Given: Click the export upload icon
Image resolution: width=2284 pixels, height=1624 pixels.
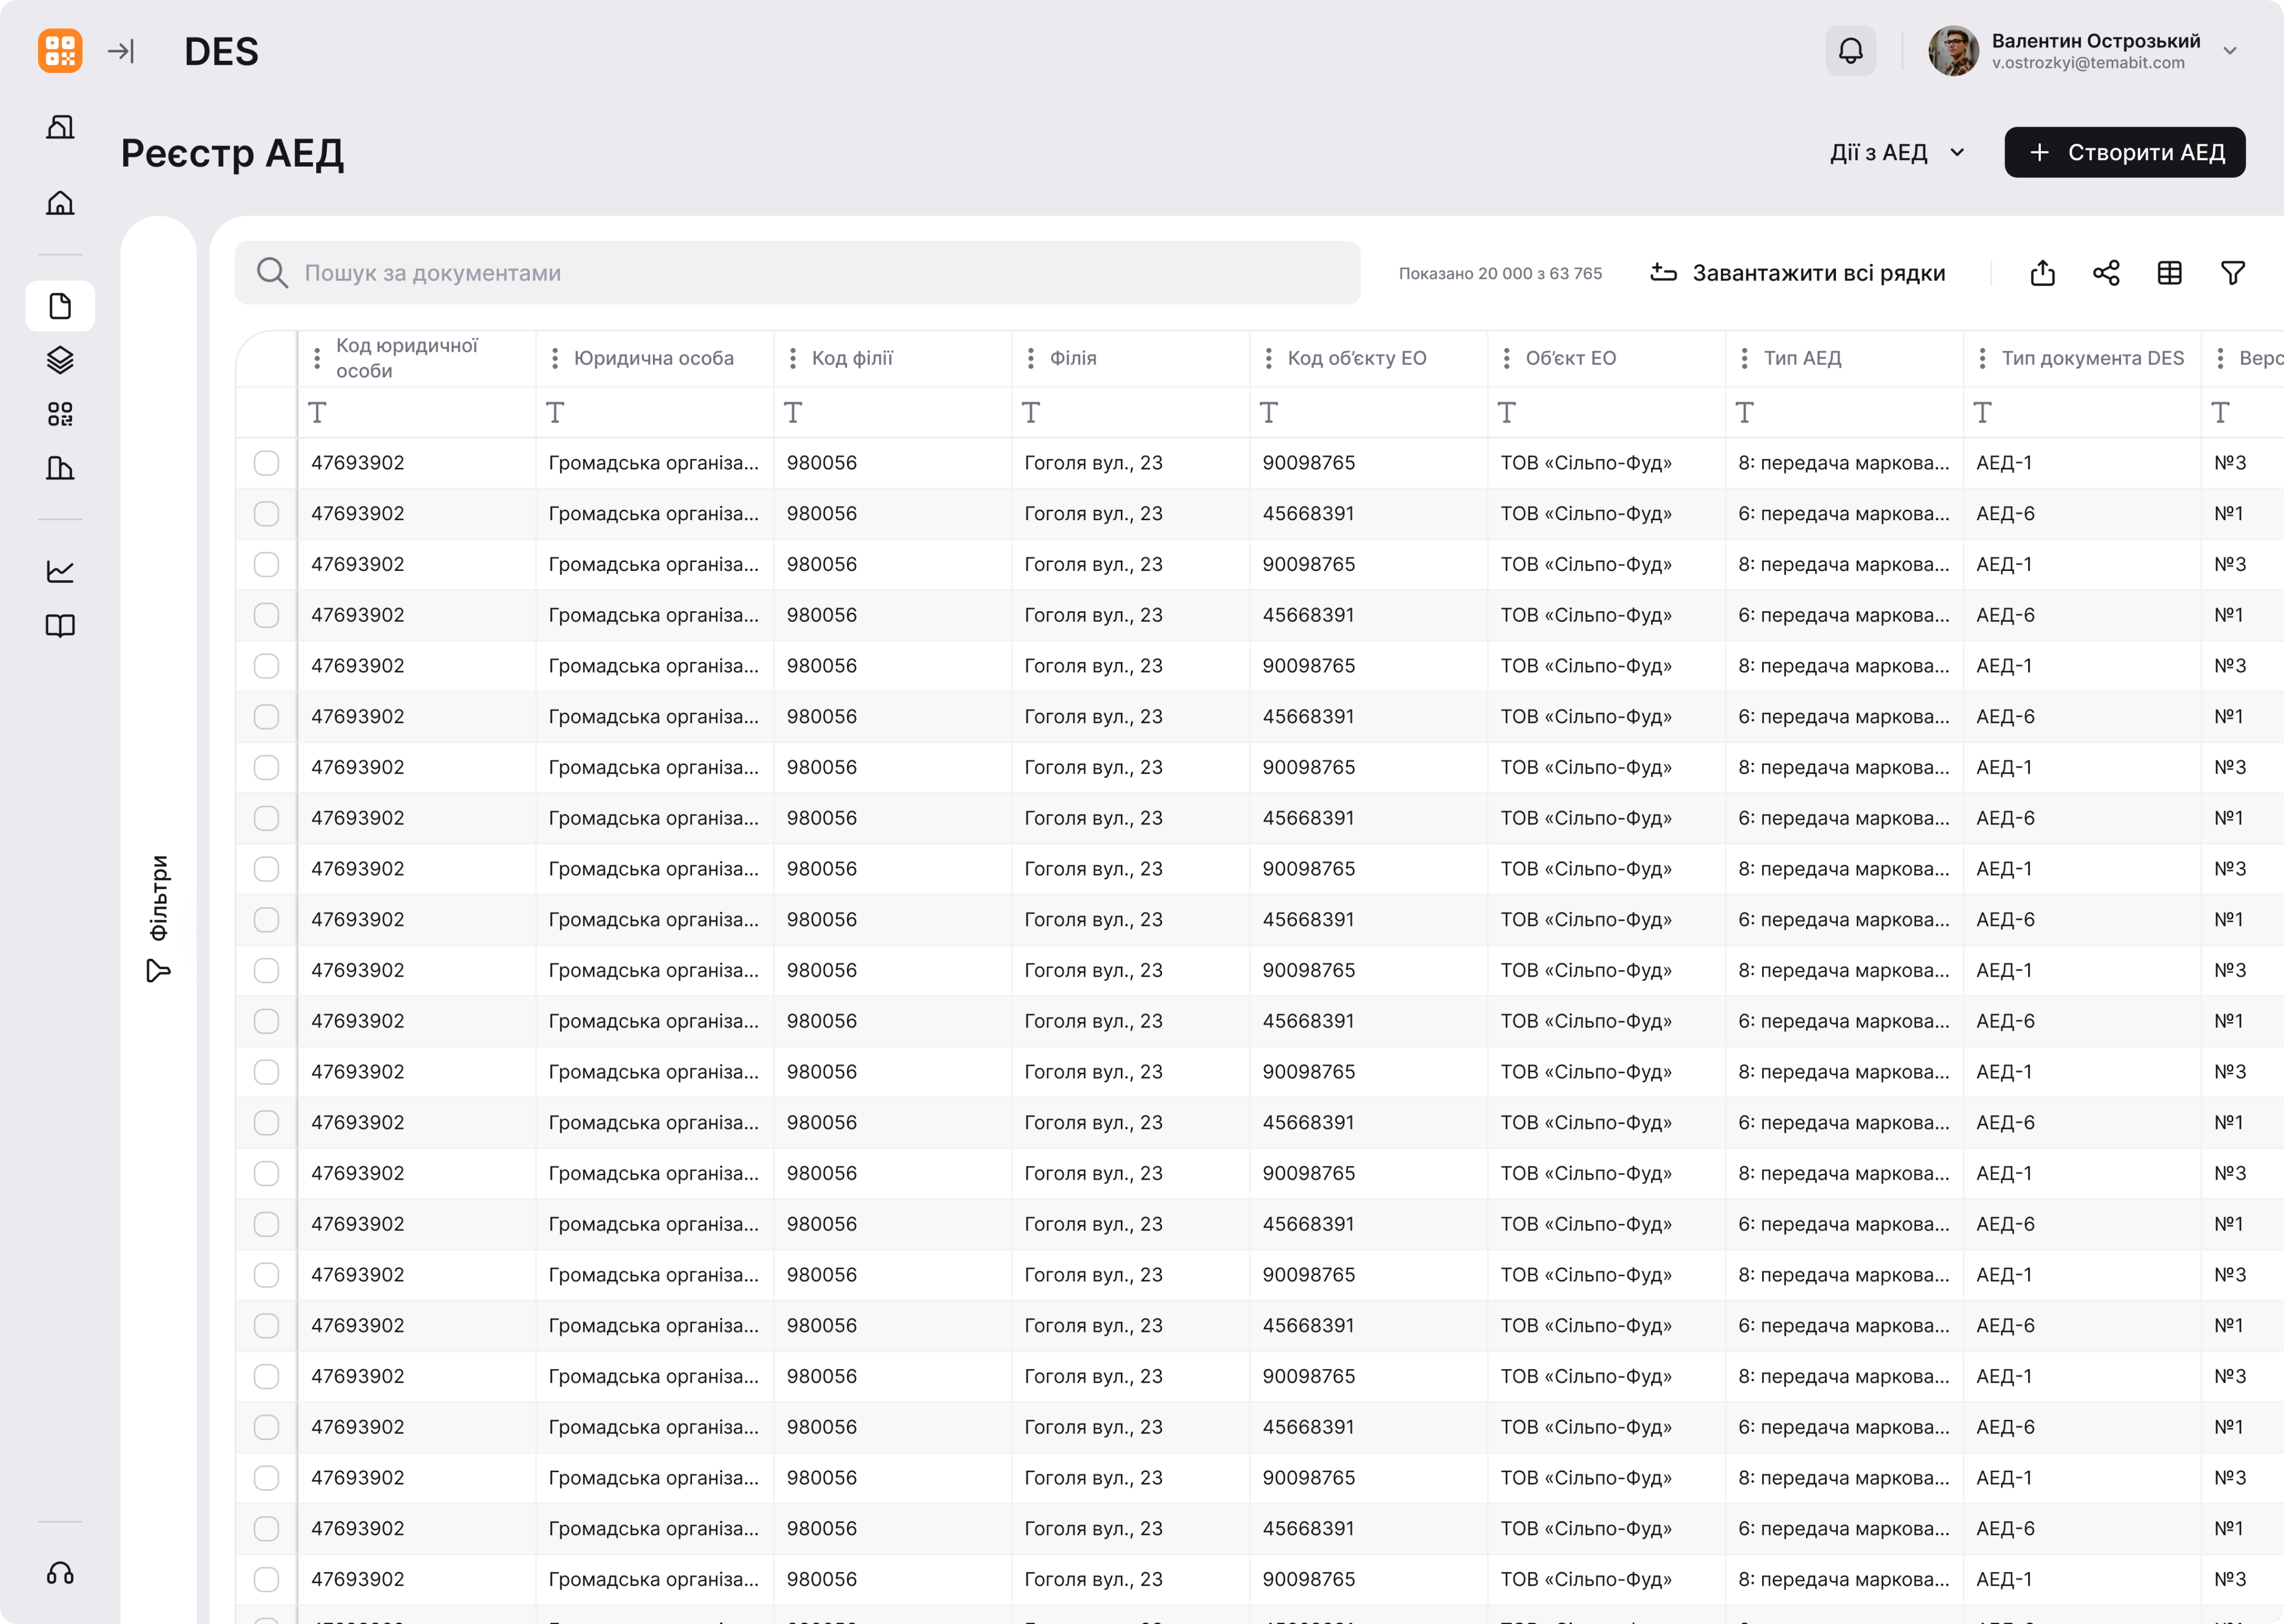Looking at the screenshot, I should (x=2042, y=273).
